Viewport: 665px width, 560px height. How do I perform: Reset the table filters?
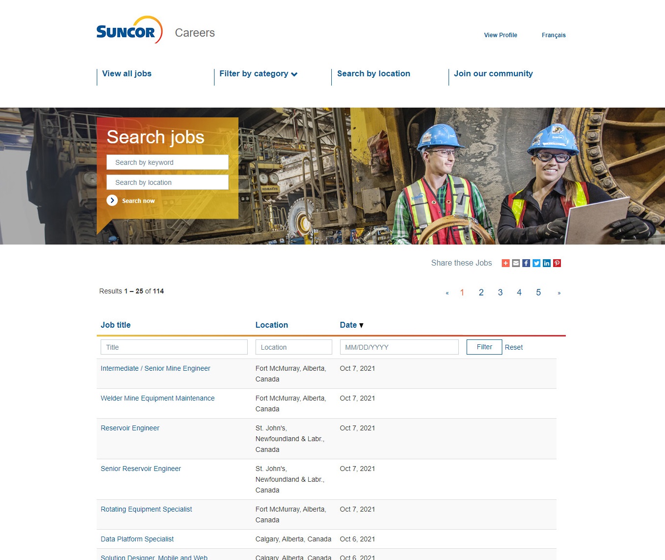click(x=514, y=347)
